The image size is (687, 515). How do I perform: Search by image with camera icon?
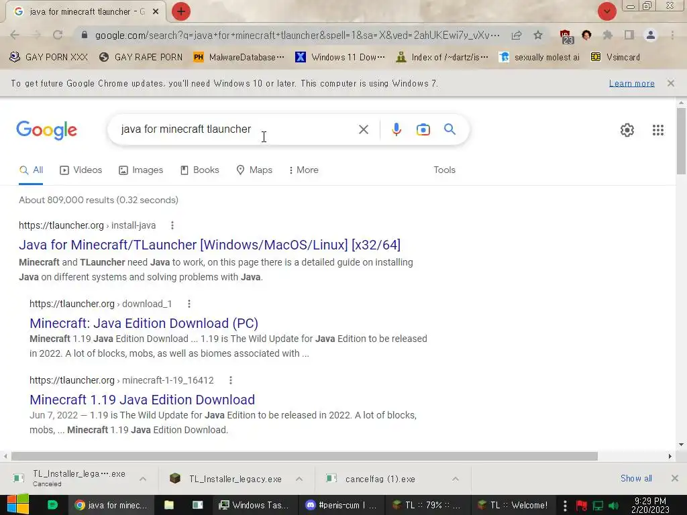click(x=423, y=129)
